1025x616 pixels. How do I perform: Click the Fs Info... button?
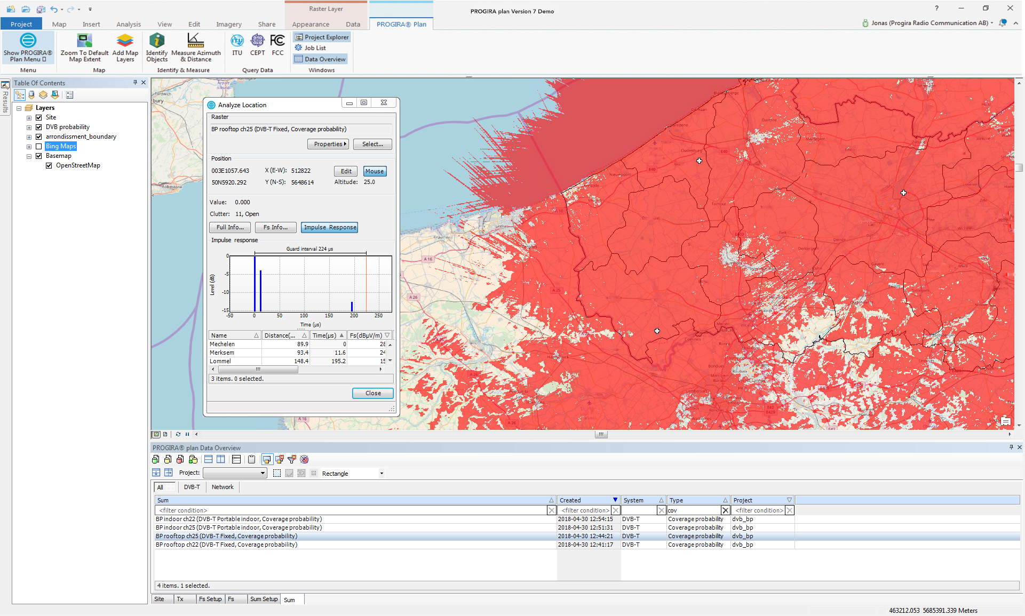276,227
